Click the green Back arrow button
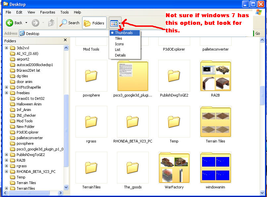This screenshot has height=197, width=267. [10, 23]
